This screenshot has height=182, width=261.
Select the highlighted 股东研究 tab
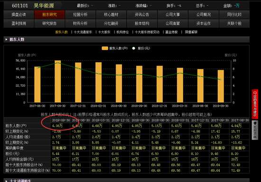coord(49,15)
